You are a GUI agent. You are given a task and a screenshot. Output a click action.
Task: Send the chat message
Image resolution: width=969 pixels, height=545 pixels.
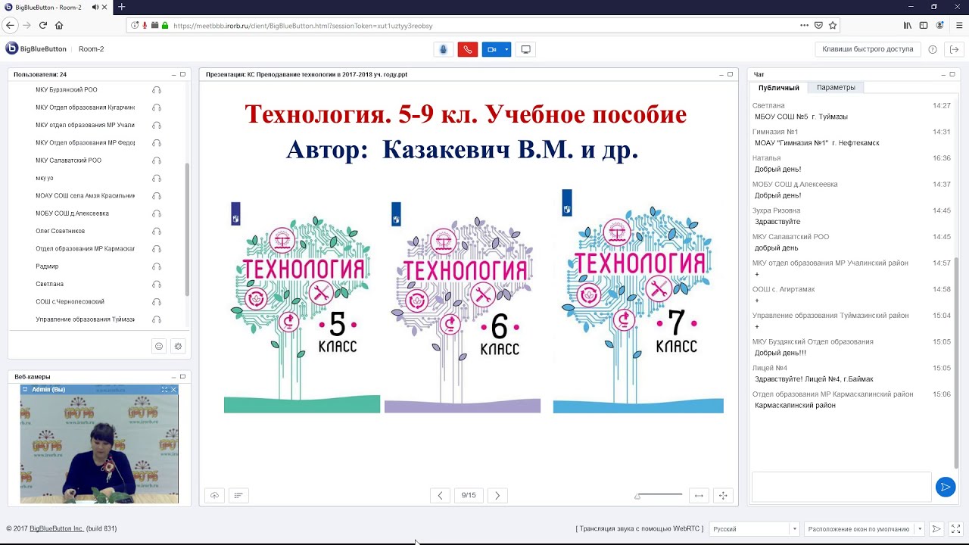[946, 487]
